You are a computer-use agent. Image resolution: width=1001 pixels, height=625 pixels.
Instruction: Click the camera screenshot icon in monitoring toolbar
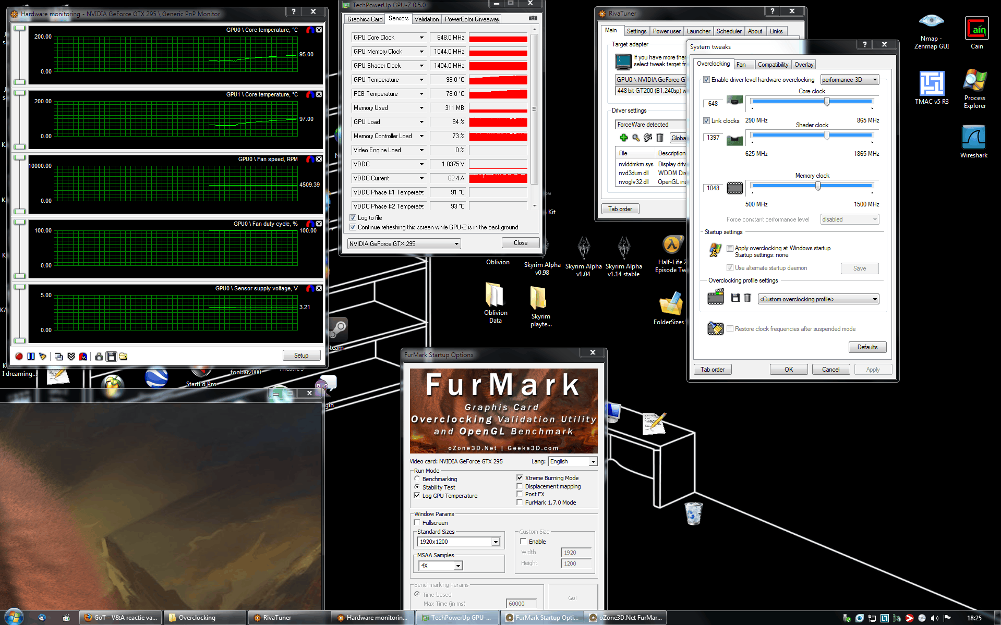point(99,357)
